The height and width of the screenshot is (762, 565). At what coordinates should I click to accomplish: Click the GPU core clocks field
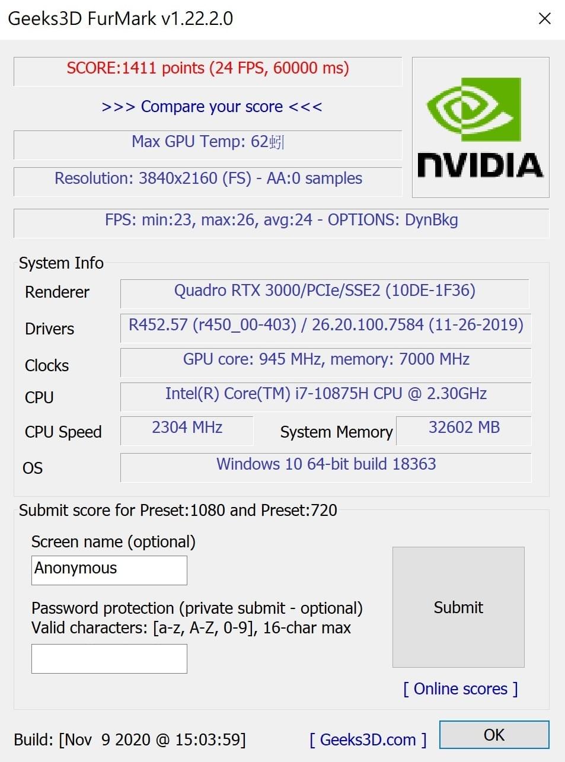325,362
